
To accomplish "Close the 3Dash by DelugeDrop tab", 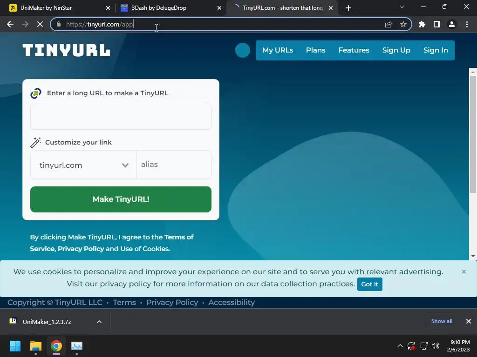I will (x=219, y=8).
